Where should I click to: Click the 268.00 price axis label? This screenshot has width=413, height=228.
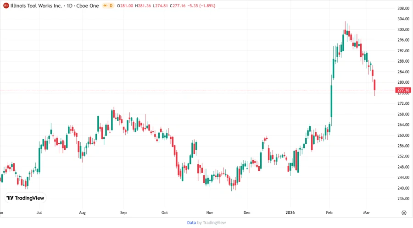[x=403, y=114]
